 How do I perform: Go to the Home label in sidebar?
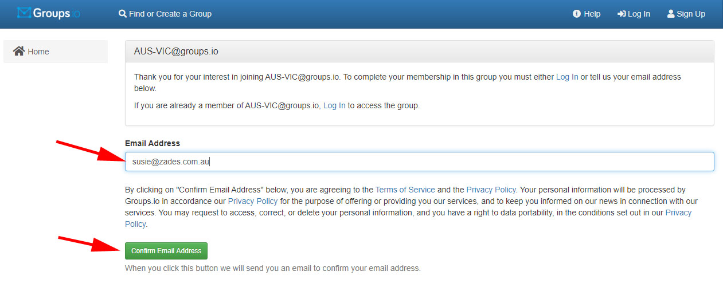[38, 52]
